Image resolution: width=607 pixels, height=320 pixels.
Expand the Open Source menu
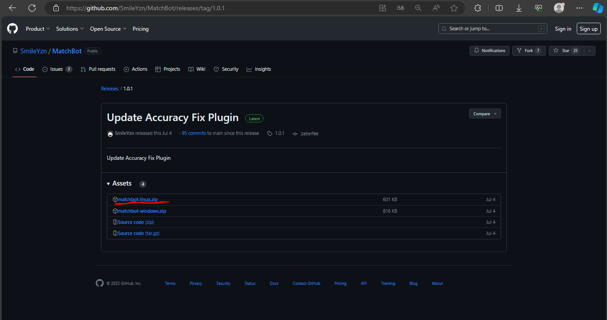(x=108, y=29)
